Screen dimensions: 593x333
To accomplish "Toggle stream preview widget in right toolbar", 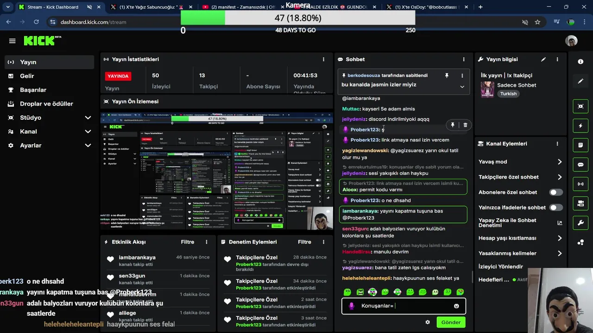I will click(580, 106).
